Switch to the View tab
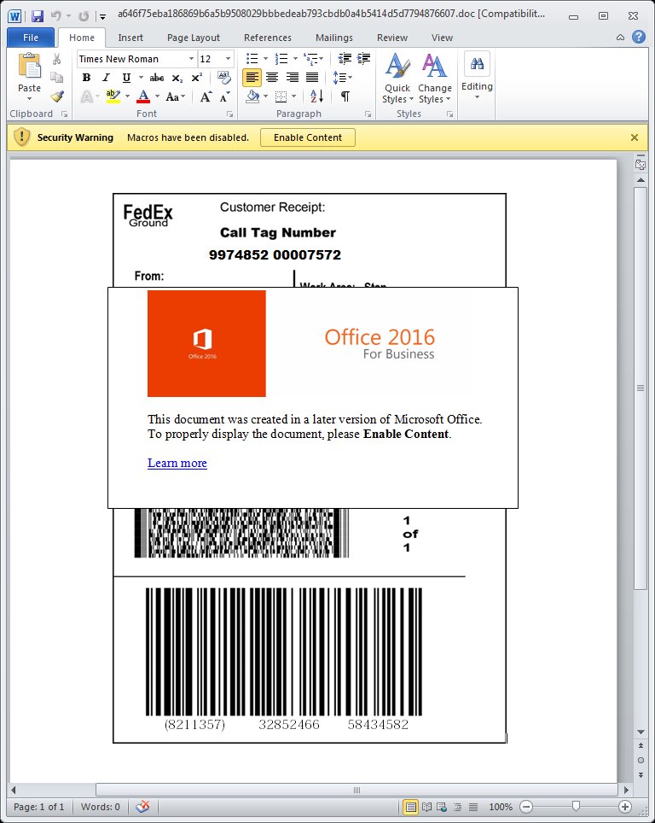The image size is (655, 823). pyautogui.click(x=442, y=38)
